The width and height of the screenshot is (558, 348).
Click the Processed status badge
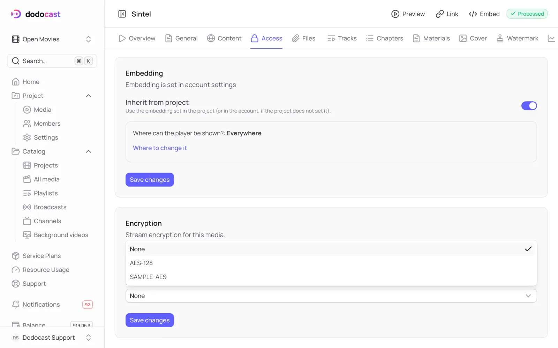tap(527, 14)
